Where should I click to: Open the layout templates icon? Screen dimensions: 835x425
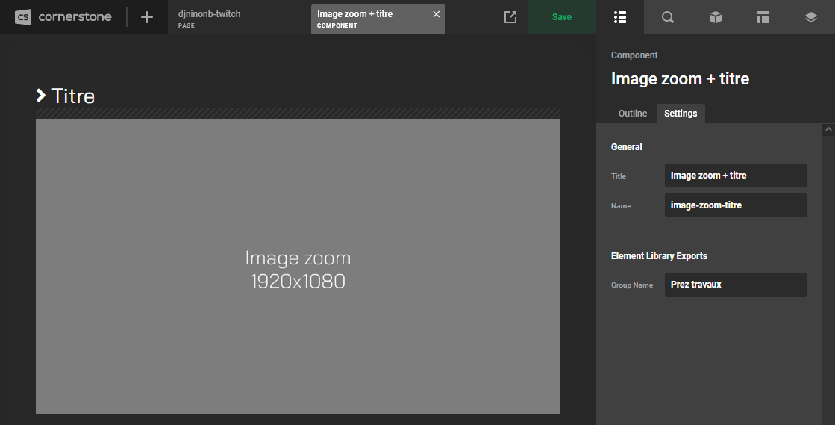click(763, 17)
